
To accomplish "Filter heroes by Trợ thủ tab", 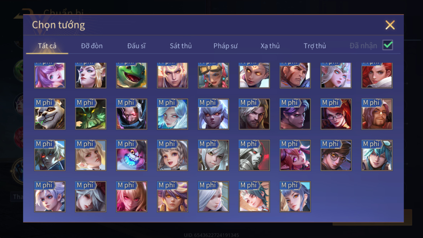I will pos(315,46).
